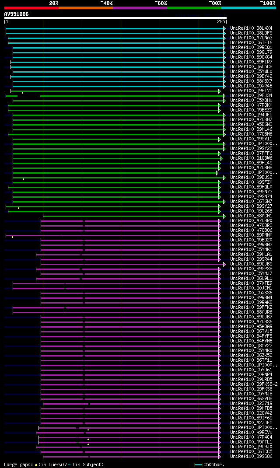Select the UniRef100_A9U266 label
Image resolution: width=280 pixels, height=468 pixels.
click(251, 211)
